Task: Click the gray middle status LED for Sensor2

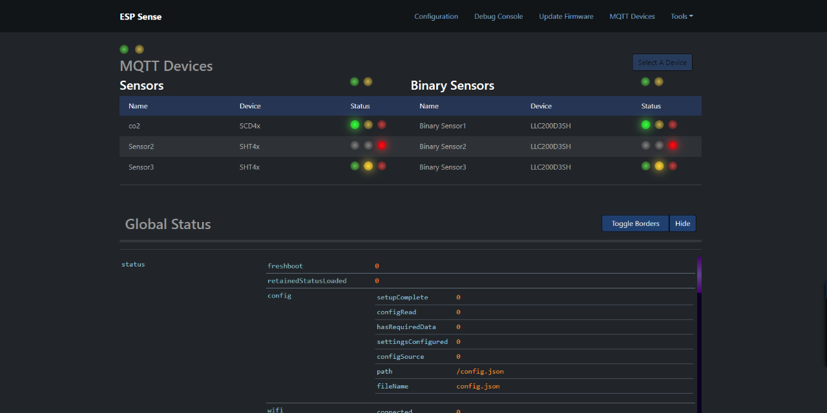Action: tap(368, 145)
